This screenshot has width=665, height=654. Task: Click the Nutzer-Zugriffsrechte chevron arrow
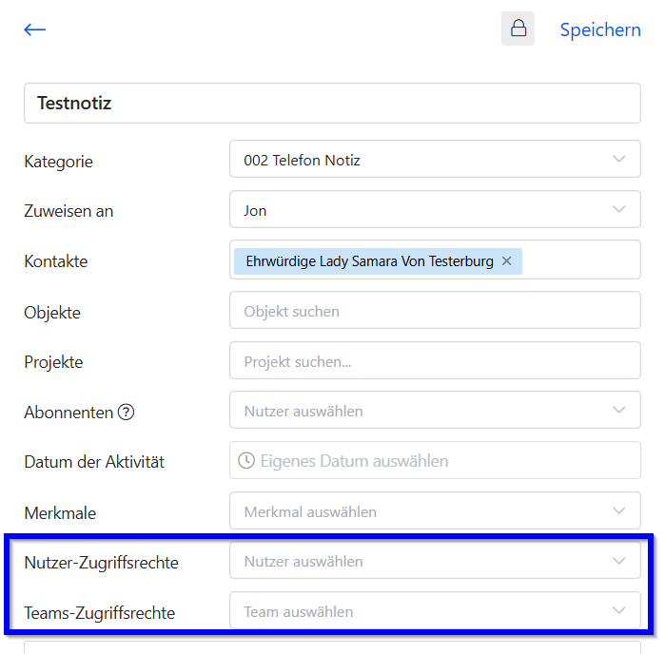pyautogui.click(x=619, y=562)
